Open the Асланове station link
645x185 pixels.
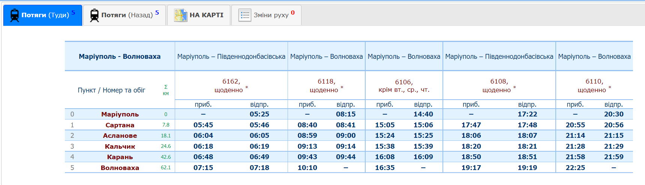120,136
